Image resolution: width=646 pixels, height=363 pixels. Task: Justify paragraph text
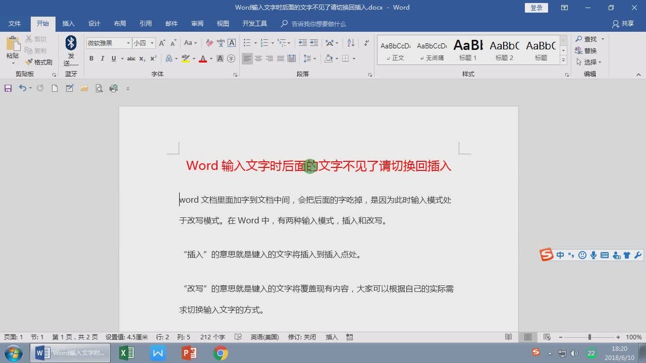[x=280, y=58]
